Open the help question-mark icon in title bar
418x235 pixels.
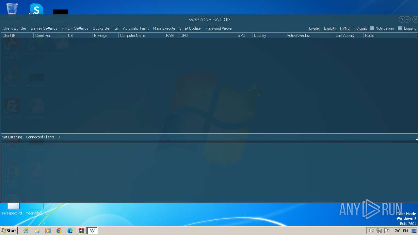point(402,20)
